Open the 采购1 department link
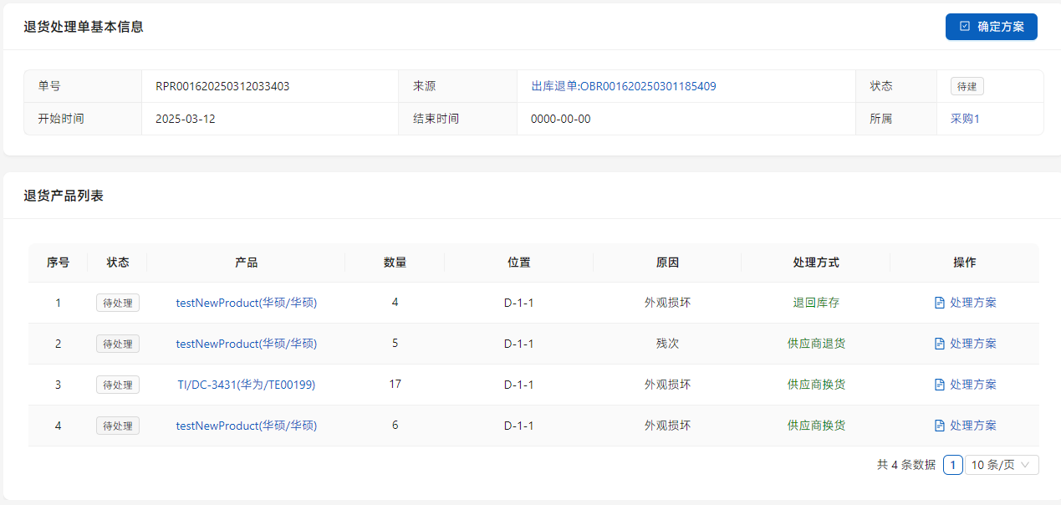The image size is (1061, 505). point(964,119)
